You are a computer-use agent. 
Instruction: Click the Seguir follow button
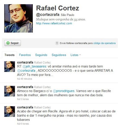click(12, 43)
